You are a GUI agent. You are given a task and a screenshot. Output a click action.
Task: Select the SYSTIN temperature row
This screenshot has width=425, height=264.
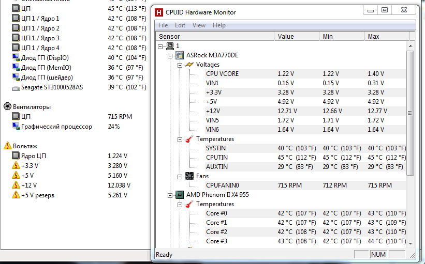(x=305, y=148)
